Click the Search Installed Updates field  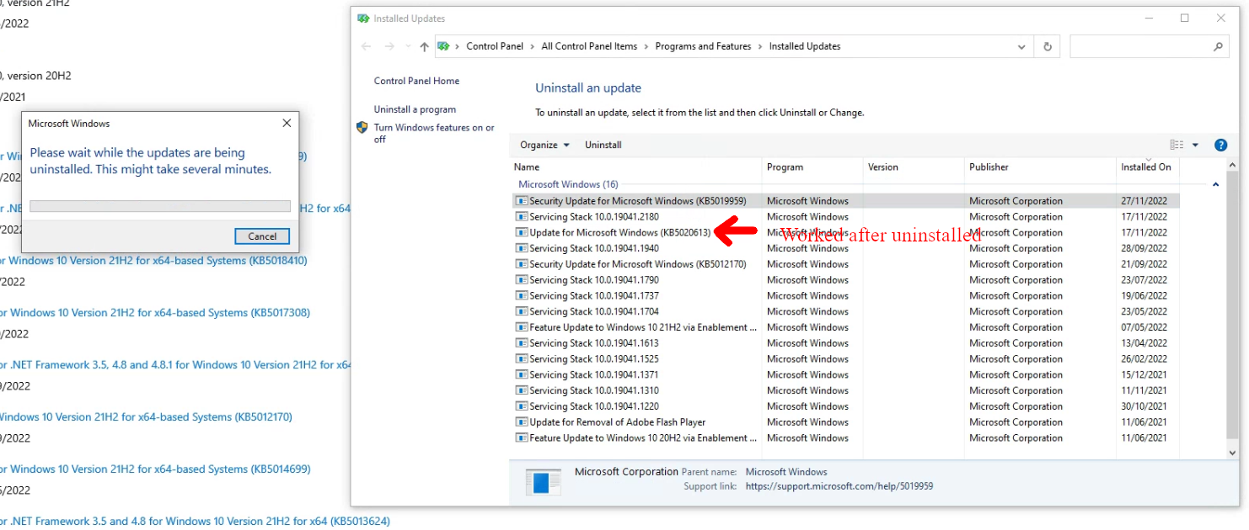(1138, 47)
